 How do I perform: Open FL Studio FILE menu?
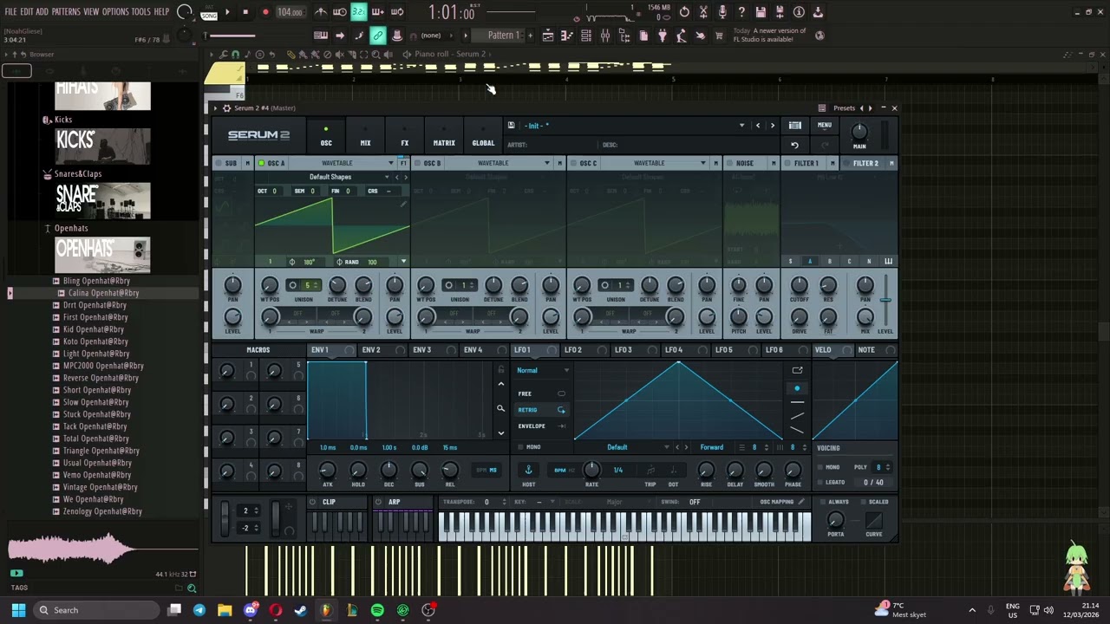coord(10,12)
